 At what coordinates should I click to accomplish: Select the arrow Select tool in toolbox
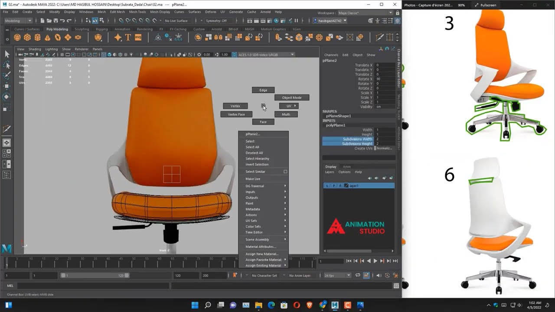[x=7, y=54]
